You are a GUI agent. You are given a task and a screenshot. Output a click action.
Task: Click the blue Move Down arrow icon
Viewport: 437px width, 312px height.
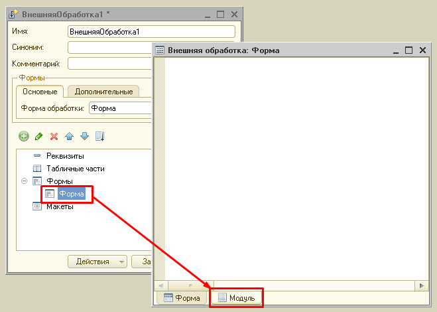click(84, 136)
